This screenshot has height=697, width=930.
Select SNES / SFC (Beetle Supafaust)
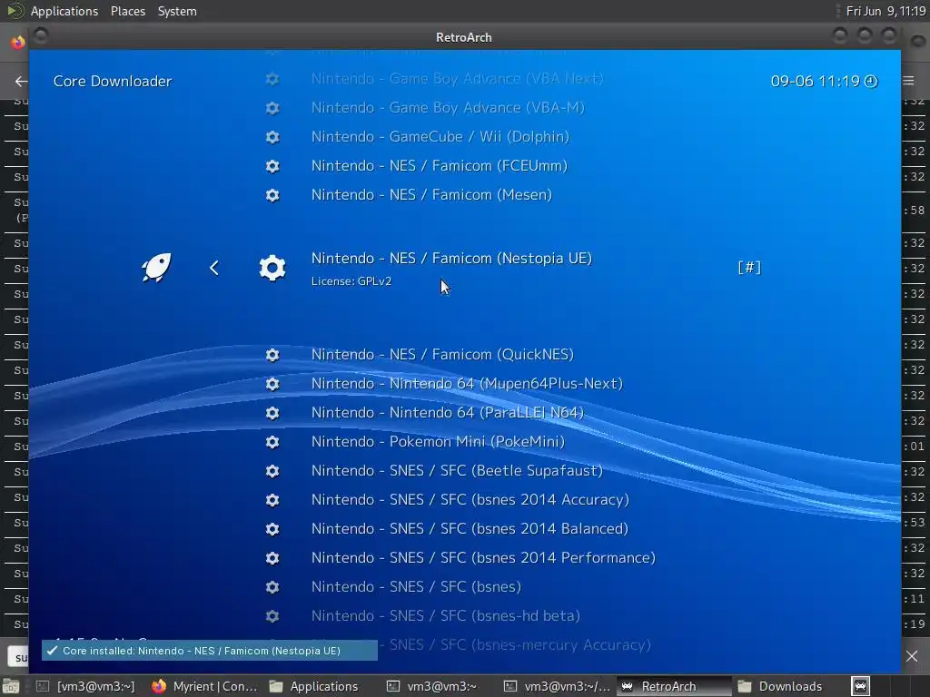coord(457,470)
